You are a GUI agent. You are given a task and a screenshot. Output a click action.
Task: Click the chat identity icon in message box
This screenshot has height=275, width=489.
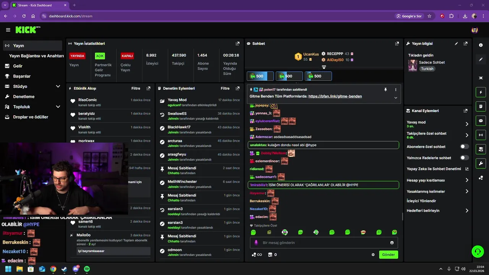click(256, 243)
